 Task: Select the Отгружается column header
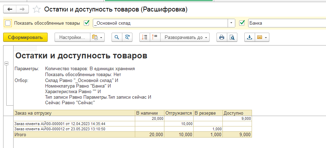179,113
